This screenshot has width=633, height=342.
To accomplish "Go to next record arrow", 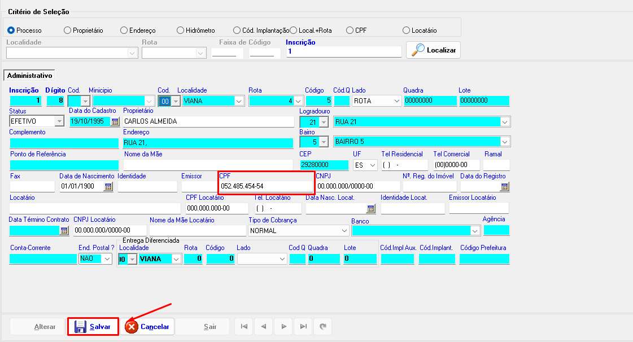I will [283, 327].
